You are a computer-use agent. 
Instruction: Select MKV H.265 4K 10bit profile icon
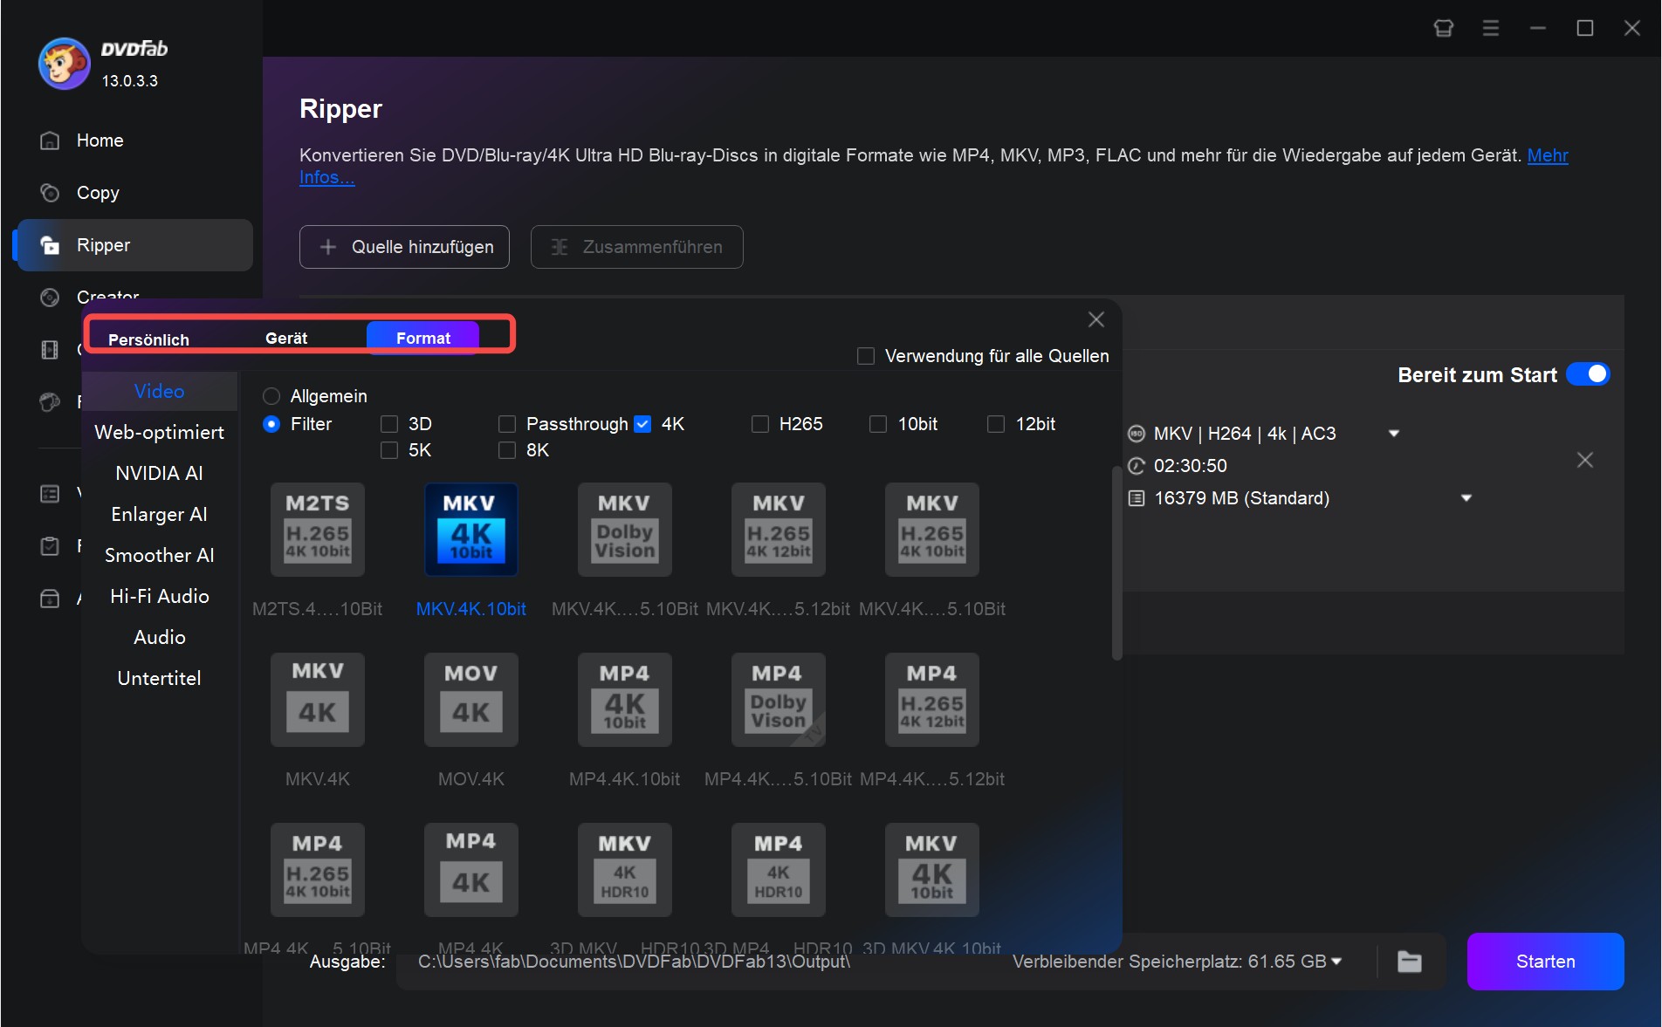click(932, 530)
